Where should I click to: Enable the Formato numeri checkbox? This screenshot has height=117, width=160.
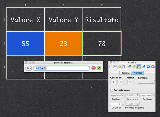pos(112,90)
